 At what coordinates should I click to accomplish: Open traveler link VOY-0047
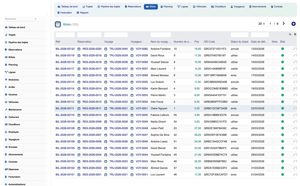[x=142, y=135]
